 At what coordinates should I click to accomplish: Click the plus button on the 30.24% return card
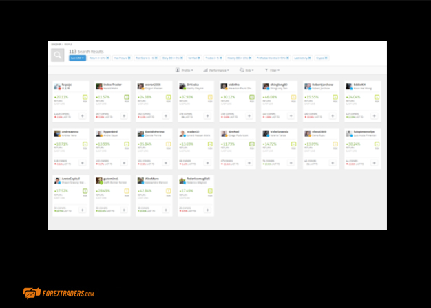click(x=374, y=163)
